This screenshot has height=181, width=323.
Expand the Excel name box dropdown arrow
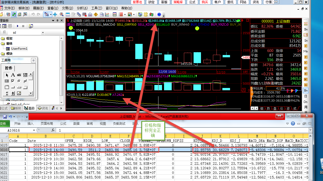point(34,130)
